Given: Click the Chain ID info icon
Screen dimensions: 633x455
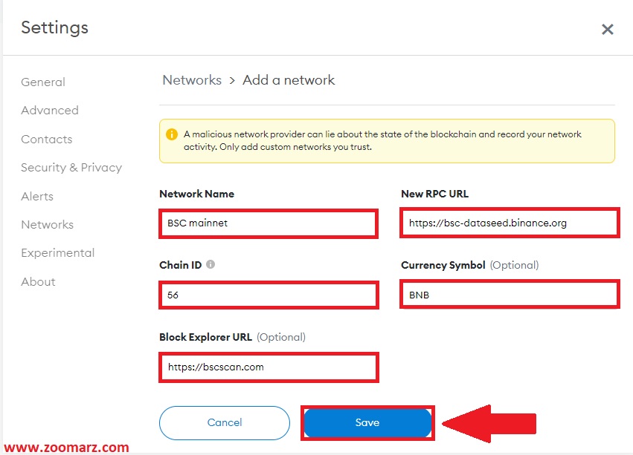Looking at the screenshot, I should [211, 264].
